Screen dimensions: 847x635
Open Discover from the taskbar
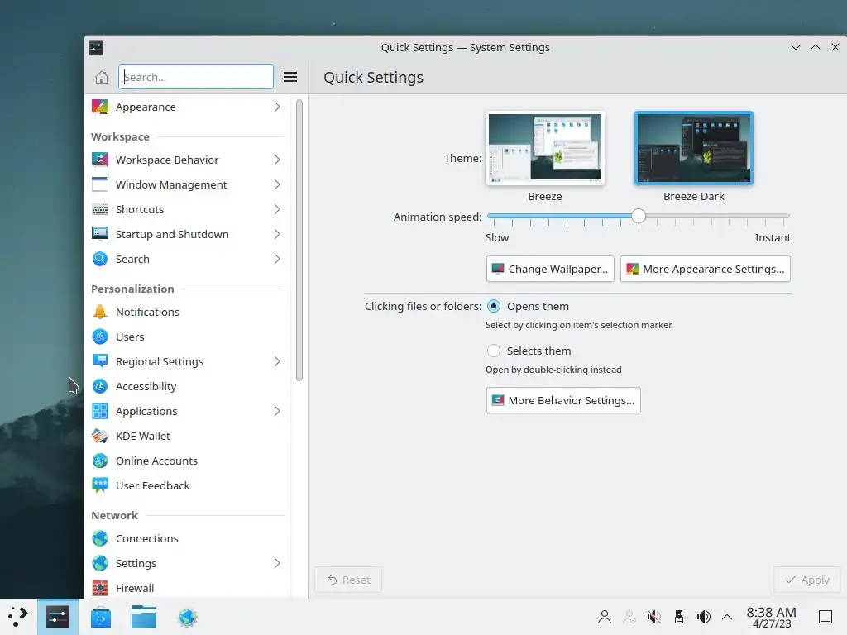[101, 617]
